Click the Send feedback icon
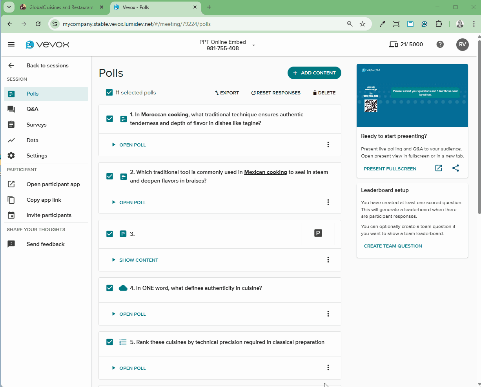 pyautogui.click(x=11, y=244)
